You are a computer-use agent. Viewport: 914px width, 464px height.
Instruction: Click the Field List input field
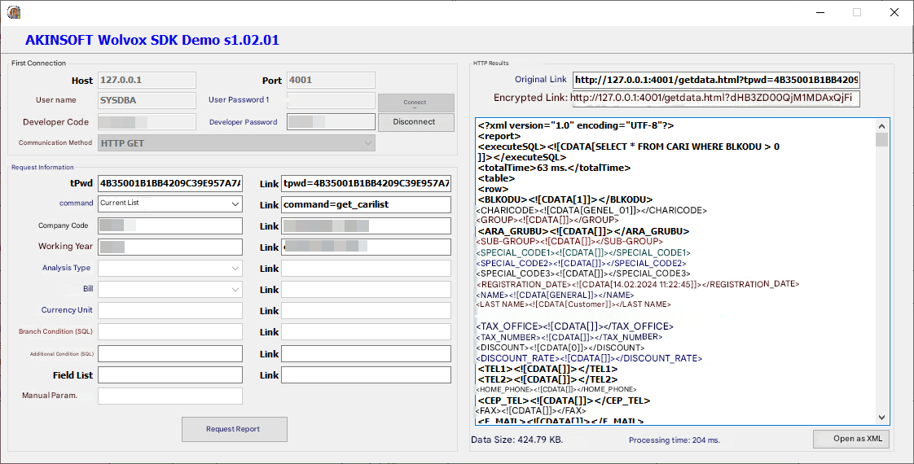[x=170, y=375]
